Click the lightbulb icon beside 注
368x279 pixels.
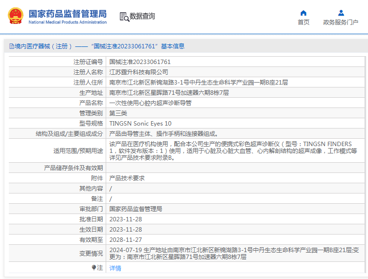point(94,268)
